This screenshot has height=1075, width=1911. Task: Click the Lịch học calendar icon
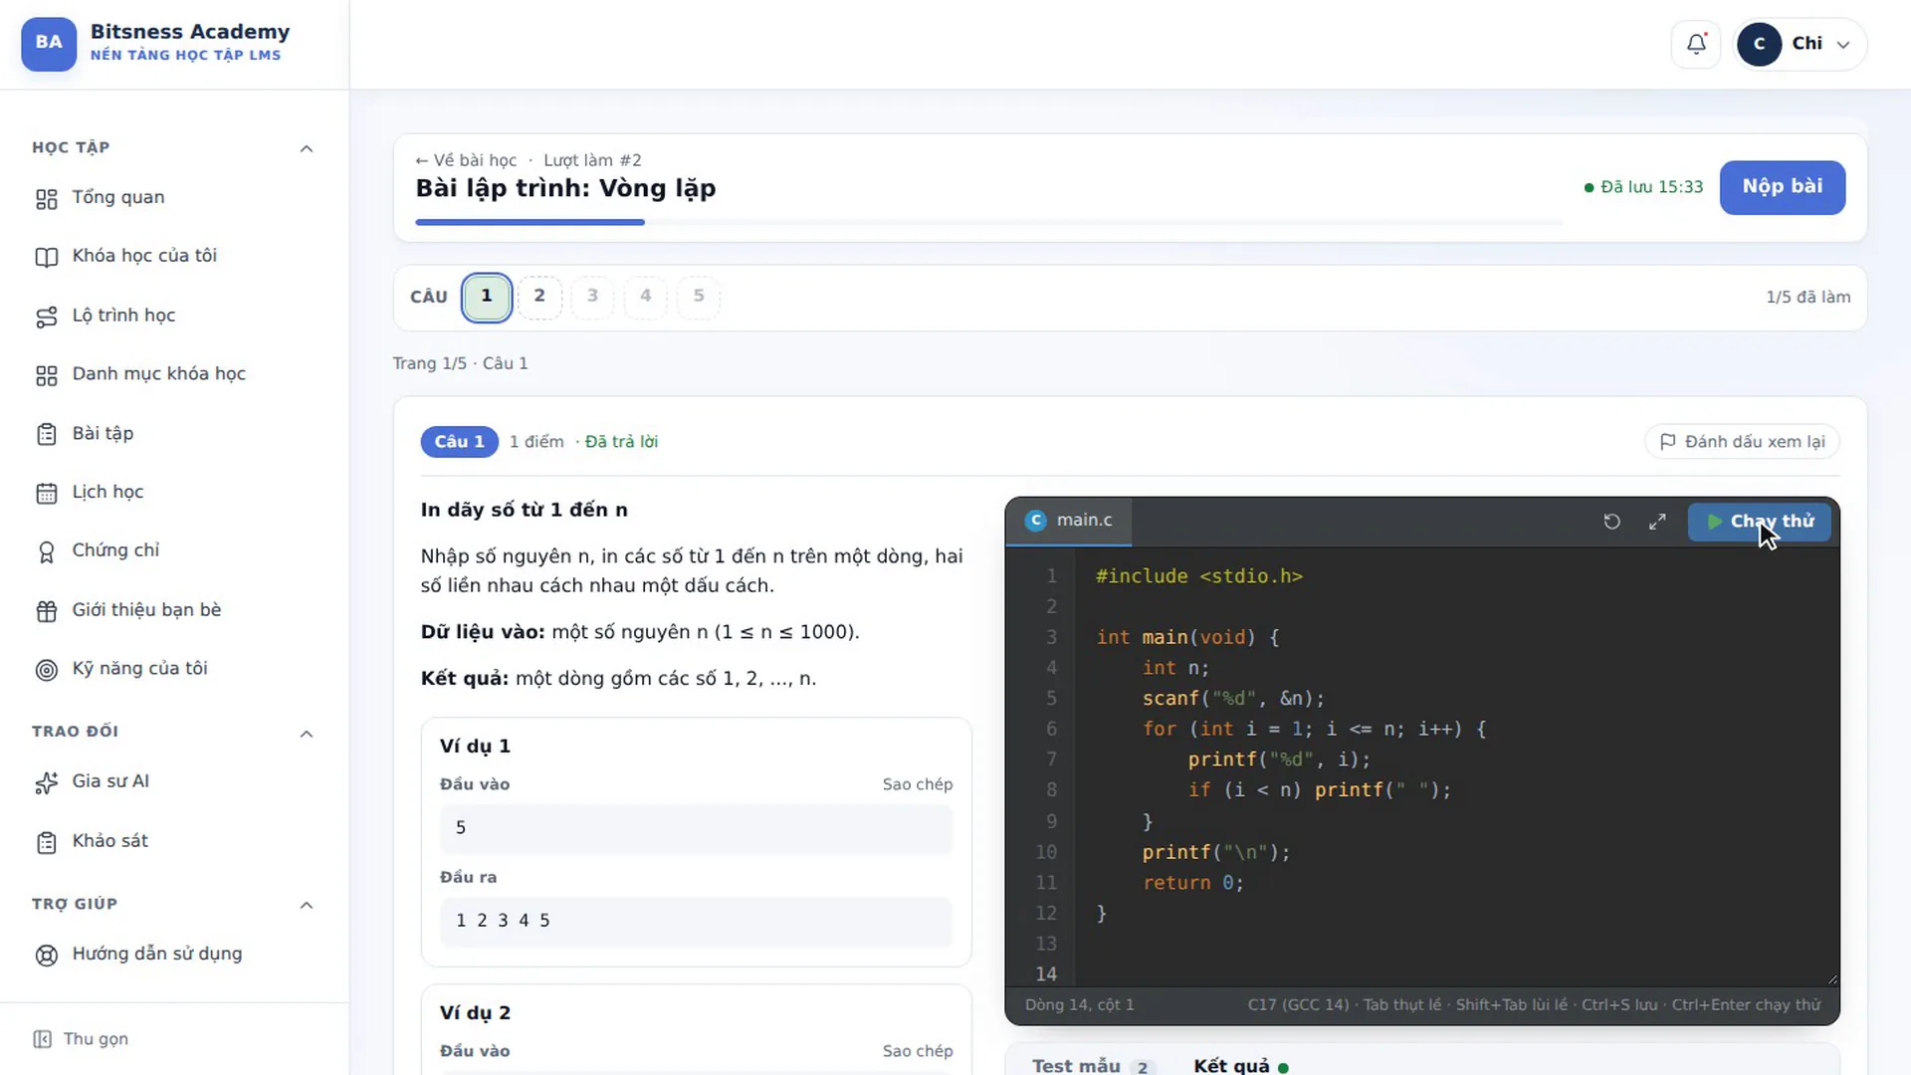(x=47, y=493)
